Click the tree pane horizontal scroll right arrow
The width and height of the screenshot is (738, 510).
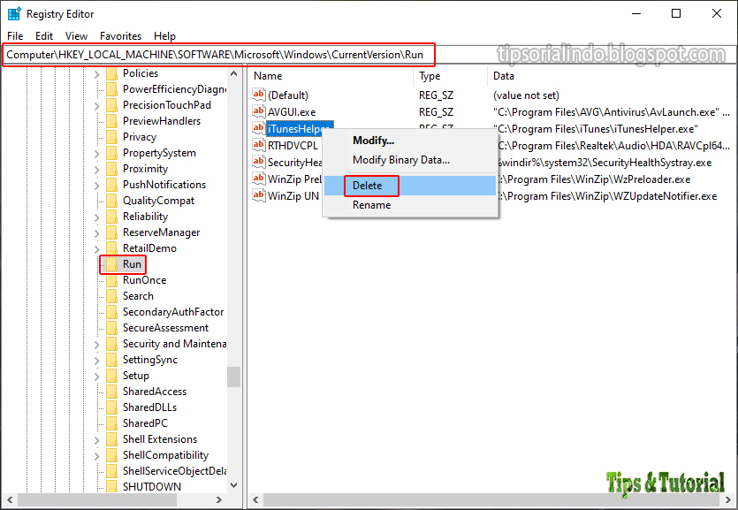(x=219, y=499)
